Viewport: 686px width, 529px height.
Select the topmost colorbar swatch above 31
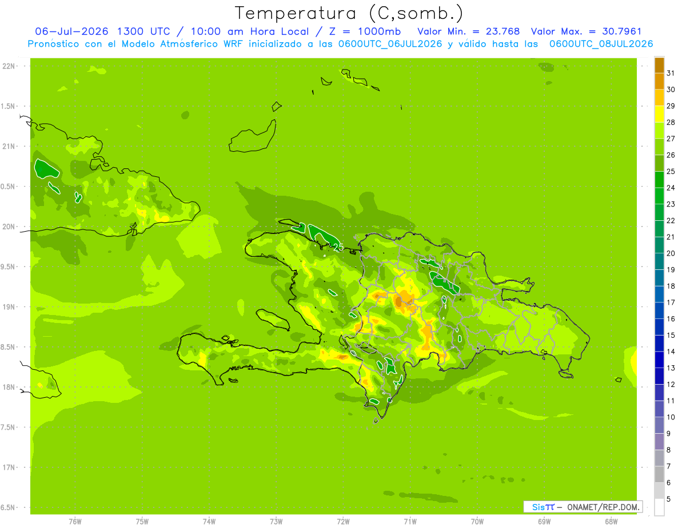(x=659, y=66)
